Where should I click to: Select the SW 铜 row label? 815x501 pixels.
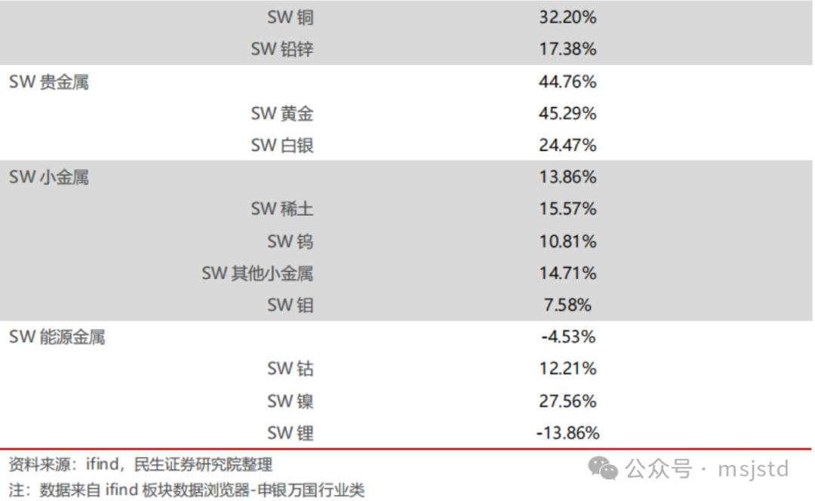coord(291,17)
